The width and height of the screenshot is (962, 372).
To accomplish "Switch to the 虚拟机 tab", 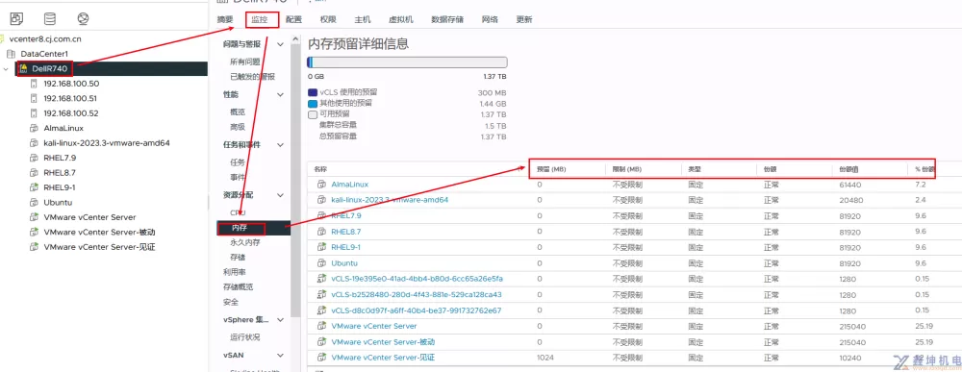I will pyautogui.click(x=400, y=19).
